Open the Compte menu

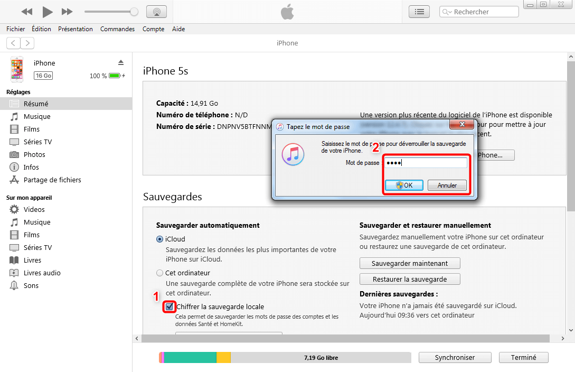[153, 29]
